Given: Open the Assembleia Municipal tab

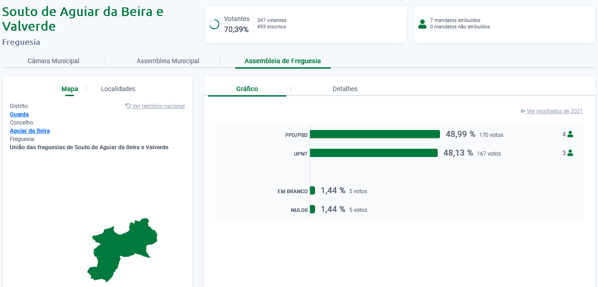Looking at the screenshot, I should [168, 61].
